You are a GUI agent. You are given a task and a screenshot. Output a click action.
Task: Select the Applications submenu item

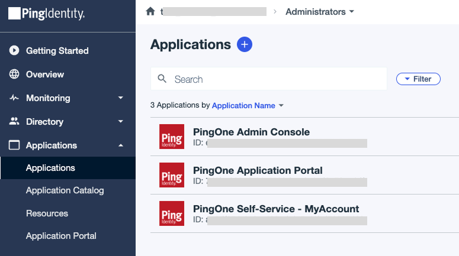click(68, 168)
